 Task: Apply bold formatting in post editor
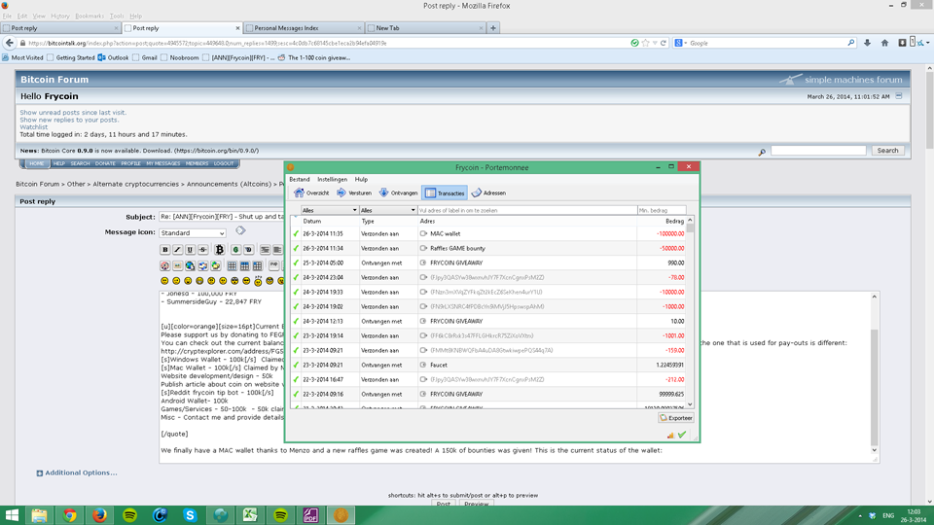point(164,250)
